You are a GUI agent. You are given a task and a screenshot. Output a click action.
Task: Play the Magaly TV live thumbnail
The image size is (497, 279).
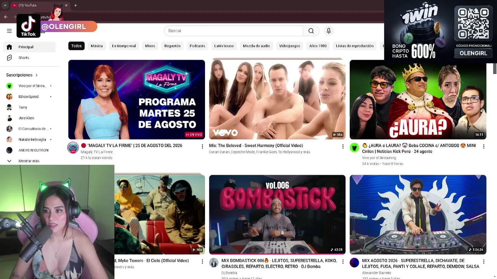(x=137, y=100)
